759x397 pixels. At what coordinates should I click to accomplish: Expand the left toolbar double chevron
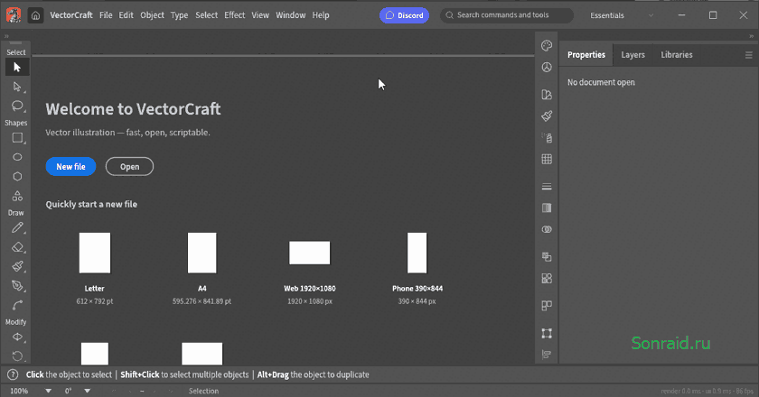point(6,36)
